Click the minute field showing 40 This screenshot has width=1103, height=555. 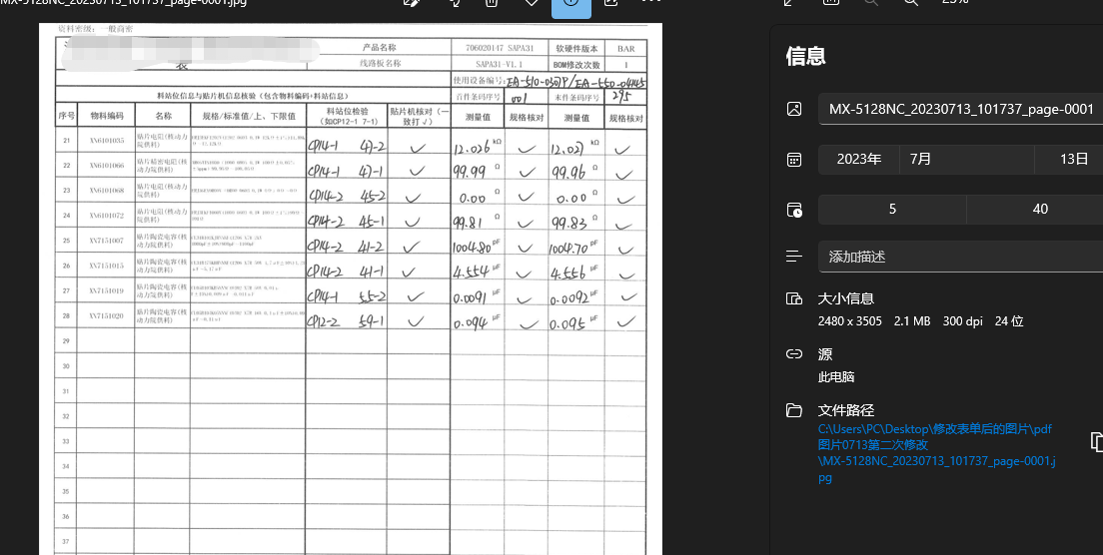(x=1039, y=209)
